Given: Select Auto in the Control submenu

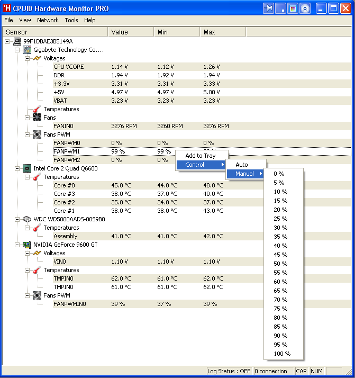Looking at the screenshot, I should 246,165.
